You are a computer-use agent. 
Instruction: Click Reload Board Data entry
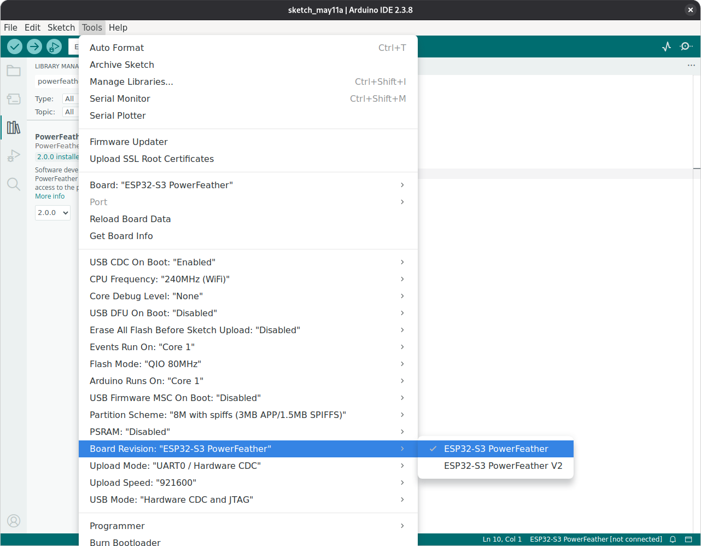[248, 219]
